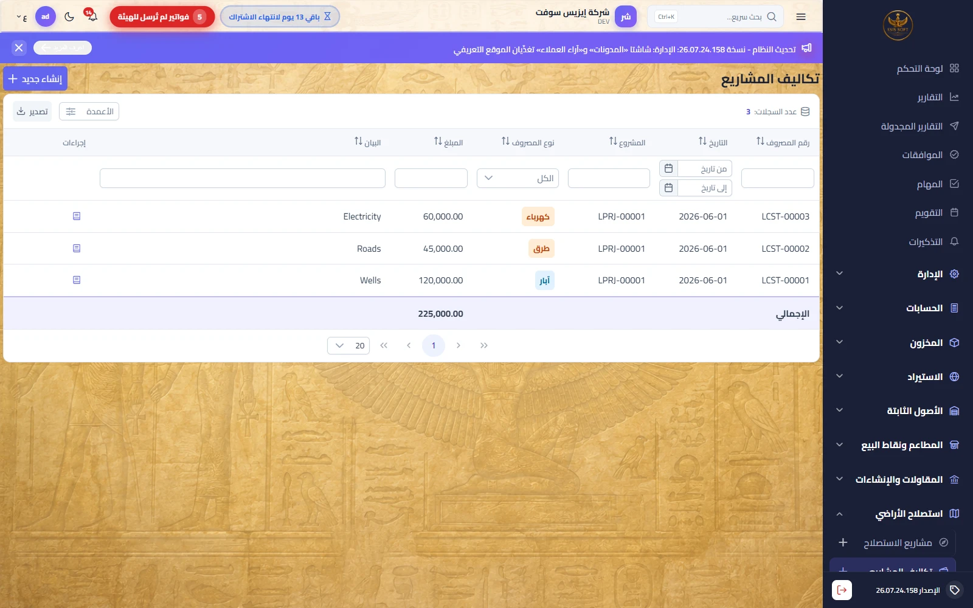The height and width of the screenshot is (608, 973).
Task: Click the project filter input field
Action: click(x=609, y=178)
